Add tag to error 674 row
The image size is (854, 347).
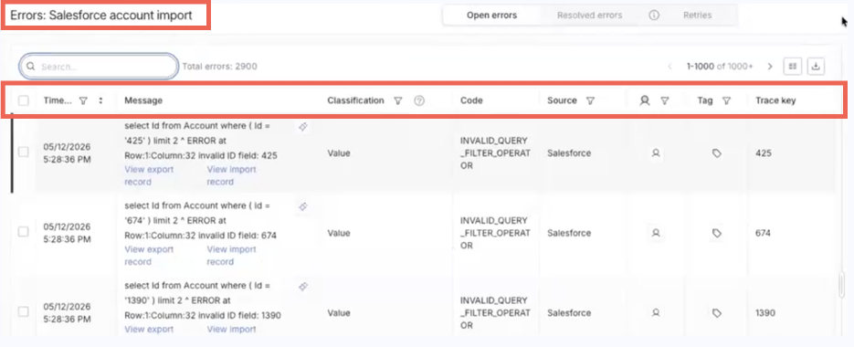717,233
